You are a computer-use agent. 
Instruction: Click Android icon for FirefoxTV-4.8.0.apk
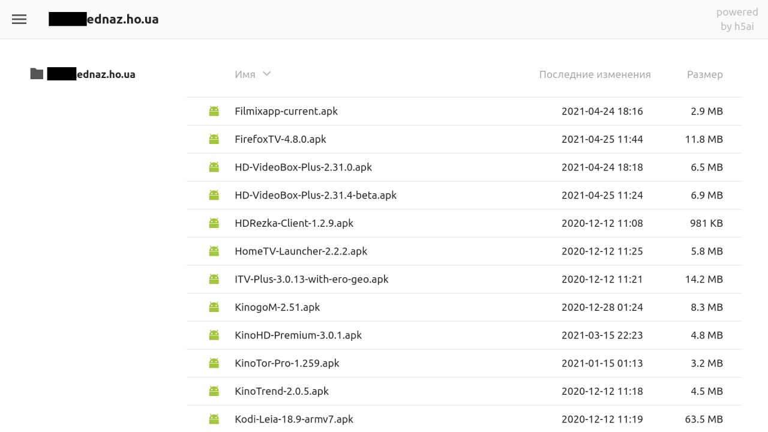pyautogui.click(x=214, y=139)
